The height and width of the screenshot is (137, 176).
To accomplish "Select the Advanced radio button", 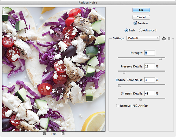I will [141, 31].
